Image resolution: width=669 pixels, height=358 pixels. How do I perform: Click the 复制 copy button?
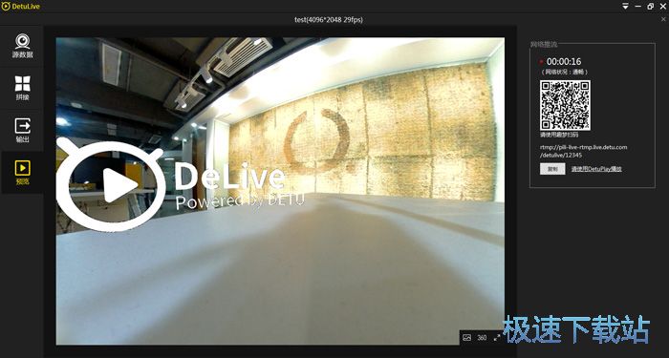552,169
